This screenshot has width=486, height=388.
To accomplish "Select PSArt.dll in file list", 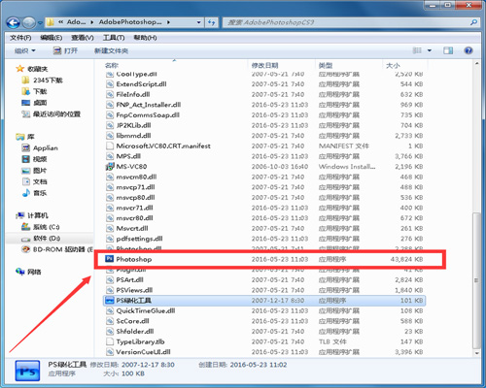I will pyautogui.click(x=129, y=279).
